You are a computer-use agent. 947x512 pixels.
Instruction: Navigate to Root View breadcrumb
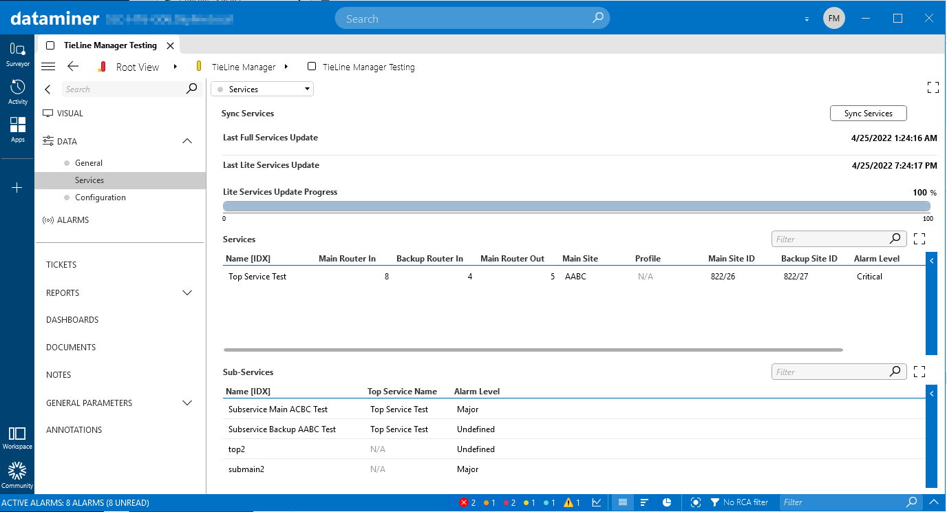[x=138, y=67]
